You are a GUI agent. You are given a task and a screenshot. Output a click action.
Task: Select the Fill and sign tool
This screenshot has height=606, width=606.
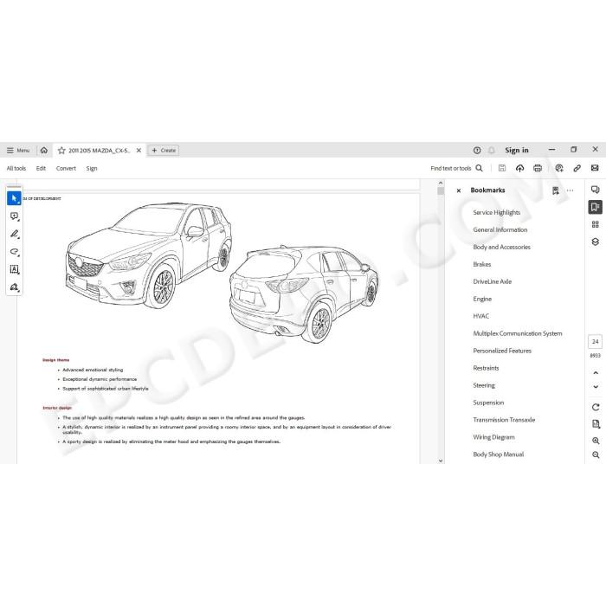pos(15,287)
